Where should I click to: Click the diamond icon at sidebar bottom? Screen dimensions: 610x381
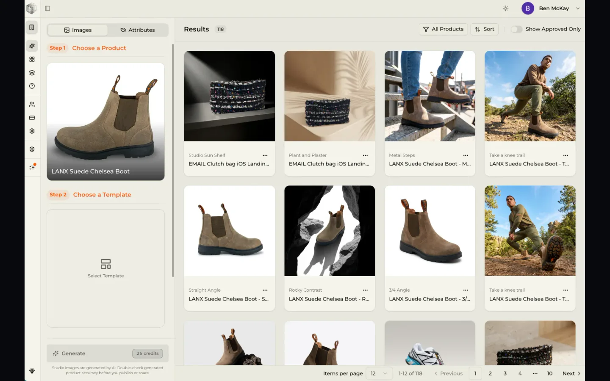click(32, 371)
